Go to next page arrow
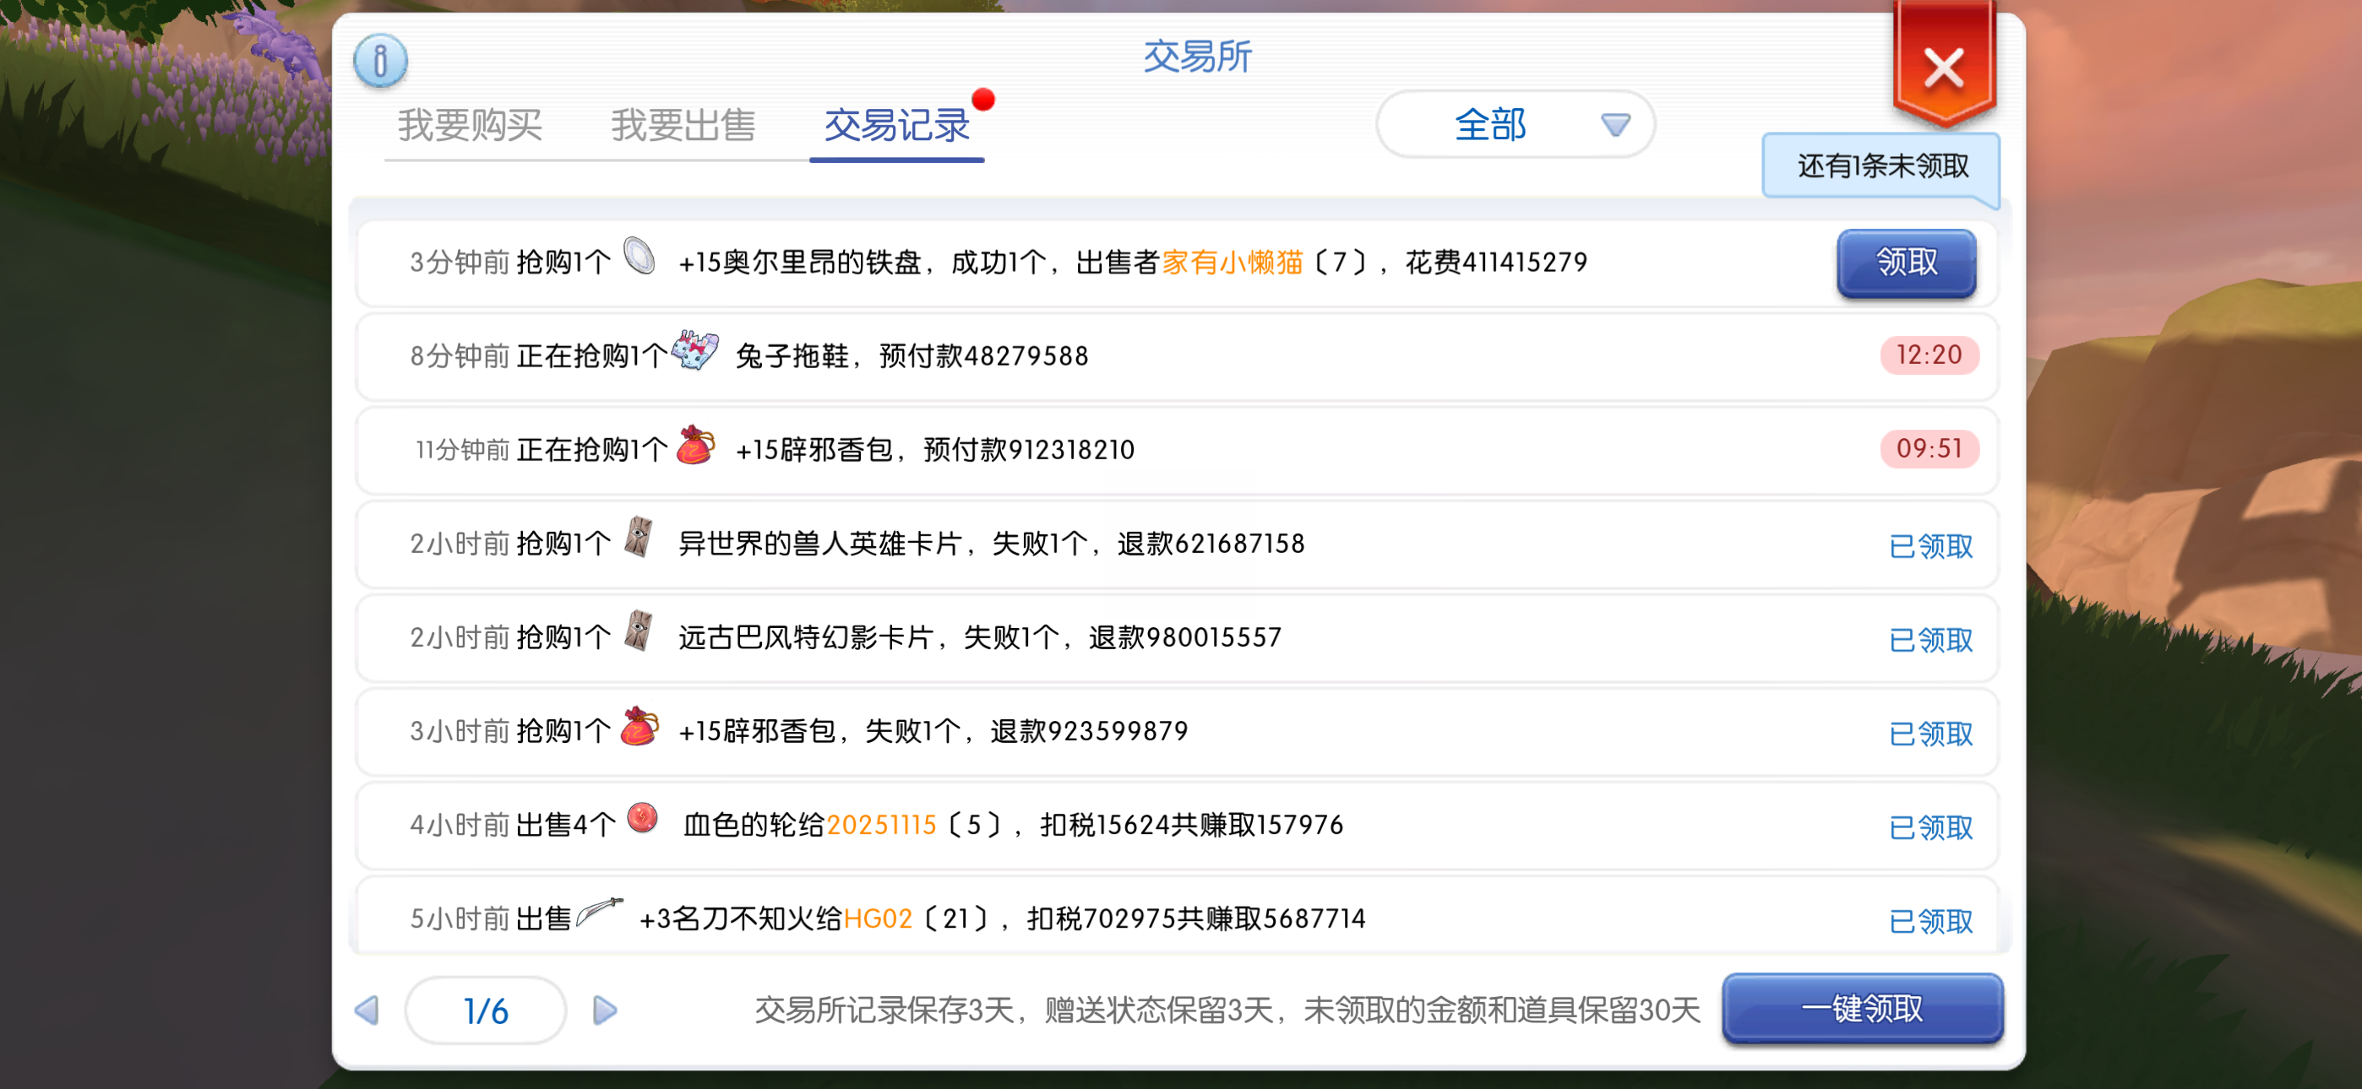 (x=605, y=1010)
